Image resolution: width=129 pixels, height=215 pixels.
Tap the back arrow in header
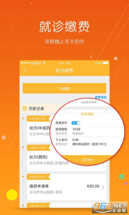(25, 71)
